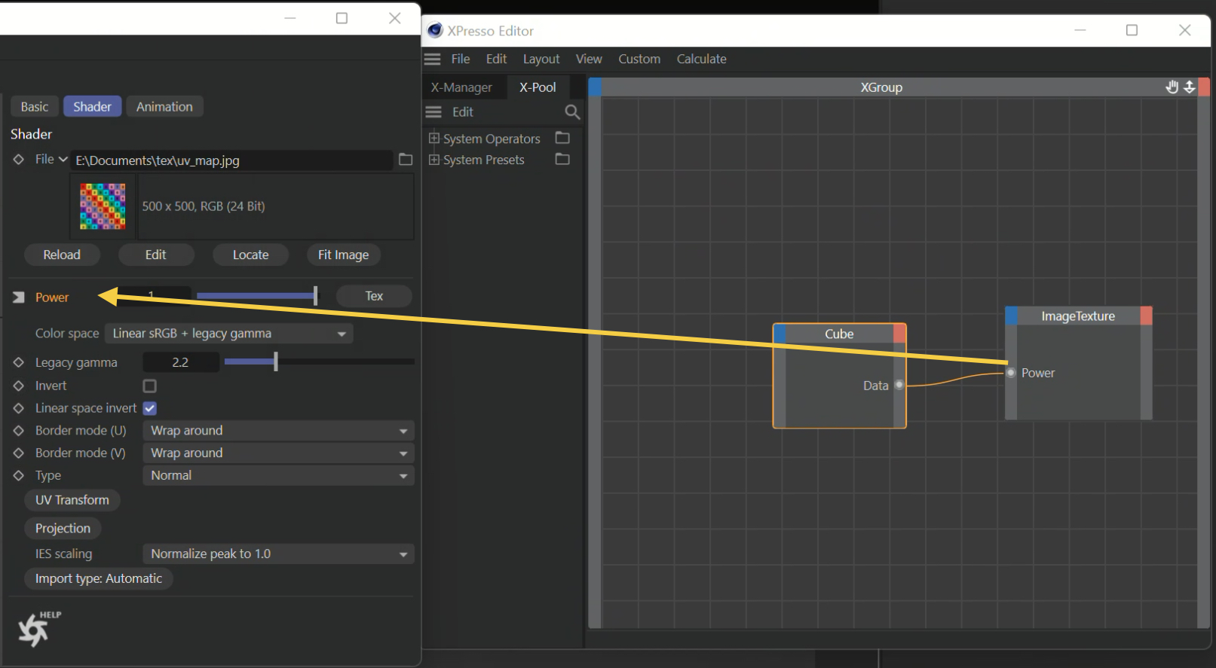
Task: Toggle the Legacy gamma keyframe diamond
Action: (19, 362)
